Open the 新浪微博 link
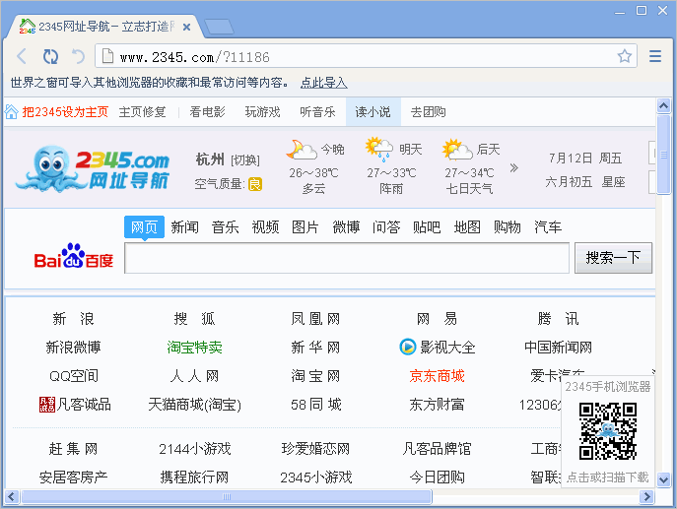Image resolution: width=677 pixels, height=509 pixels. click(73, 347)
